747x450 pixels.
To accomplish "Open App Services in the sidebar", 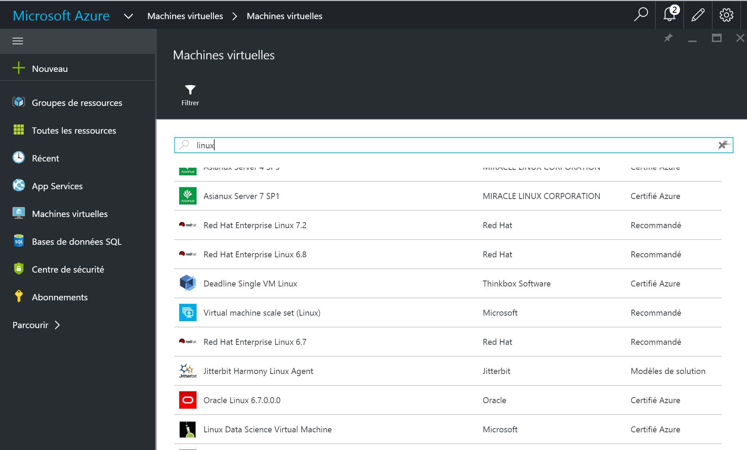I will (x=57, y=186).
